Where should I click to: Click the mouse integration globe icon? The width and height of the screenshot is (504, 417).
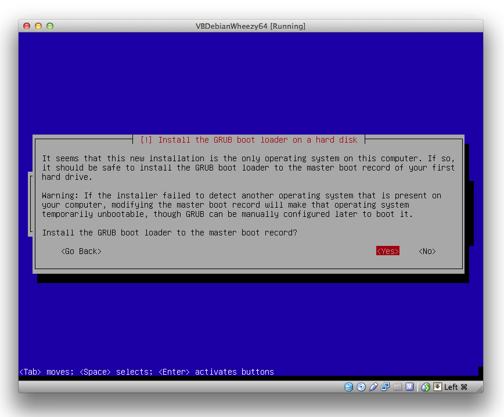click(426, 387)
